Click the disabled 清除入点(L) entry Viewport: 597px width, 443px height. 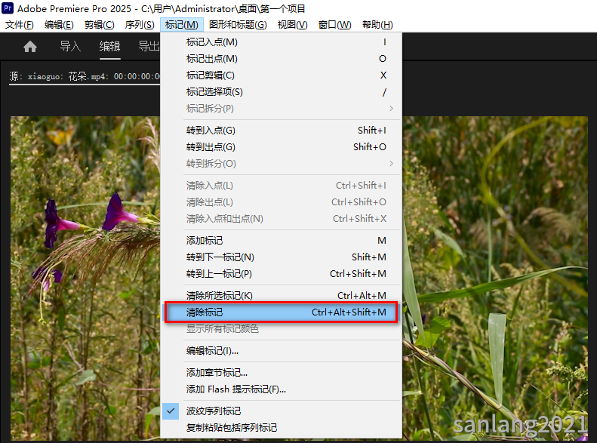[x=282, y=186]
